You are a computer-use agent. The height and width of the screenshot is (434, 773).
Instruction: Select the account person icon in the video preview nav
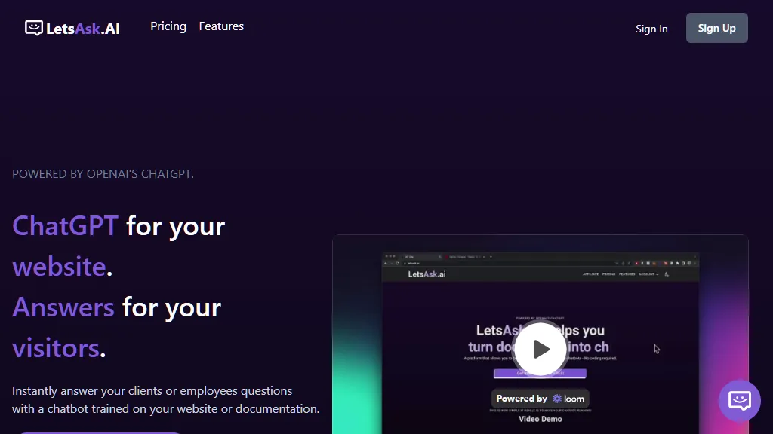pyautogui.click(x=667, y=274)
